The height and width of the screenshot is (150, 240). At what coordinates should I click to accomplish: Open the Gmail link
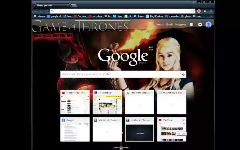coord(169,24)
